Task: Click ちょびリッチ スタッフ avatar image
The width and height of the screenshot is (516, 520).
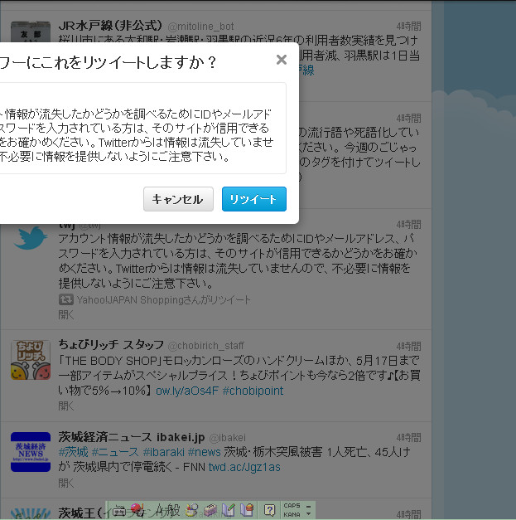Action: point(31,360)
